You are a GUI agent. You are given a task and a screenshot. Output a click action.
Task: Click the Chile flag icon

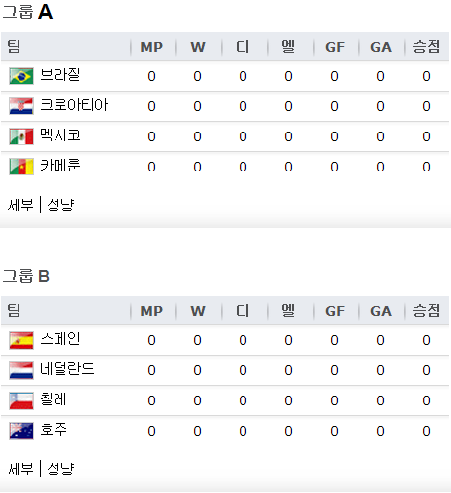click(21, 400)
